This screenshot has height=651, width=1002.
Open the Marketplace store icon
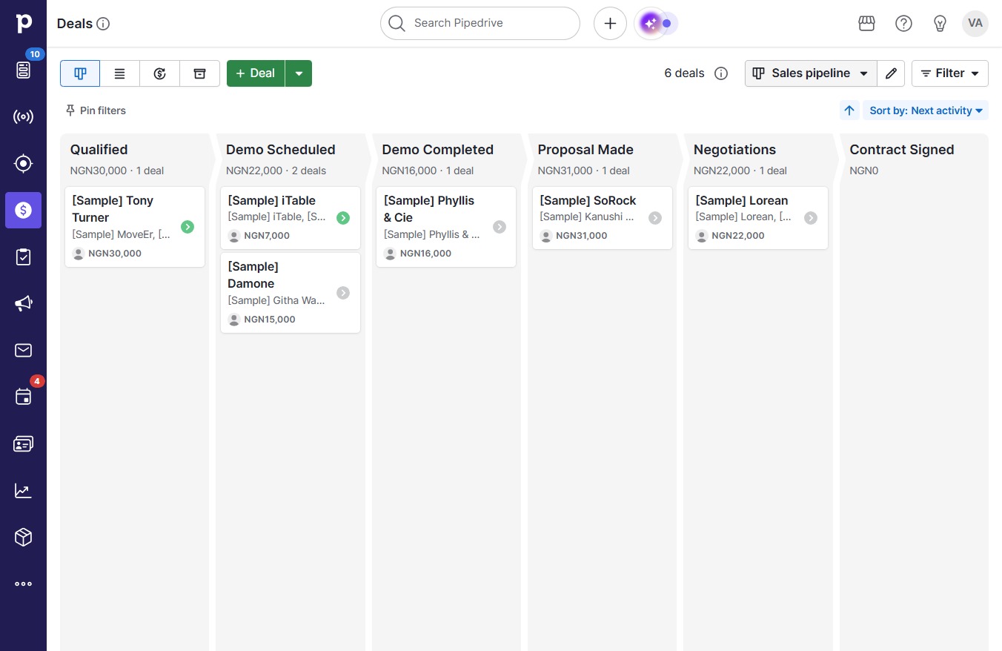[x=866, y=24]
